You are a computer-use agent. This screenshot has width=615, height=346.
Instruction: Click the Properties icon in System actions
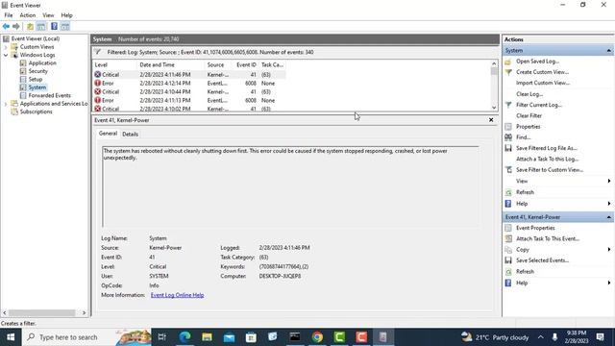pos(508,127)
